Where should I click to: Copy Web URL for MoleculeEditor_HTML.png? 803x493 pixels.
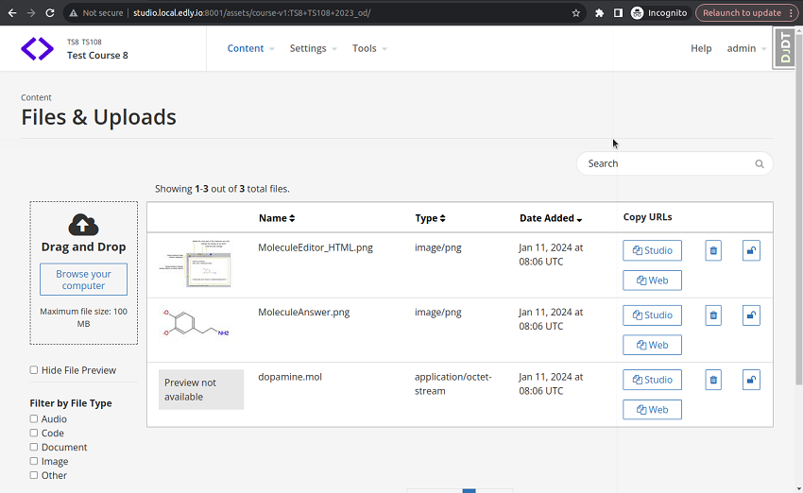pyautogui.click(x=652, y=280)
